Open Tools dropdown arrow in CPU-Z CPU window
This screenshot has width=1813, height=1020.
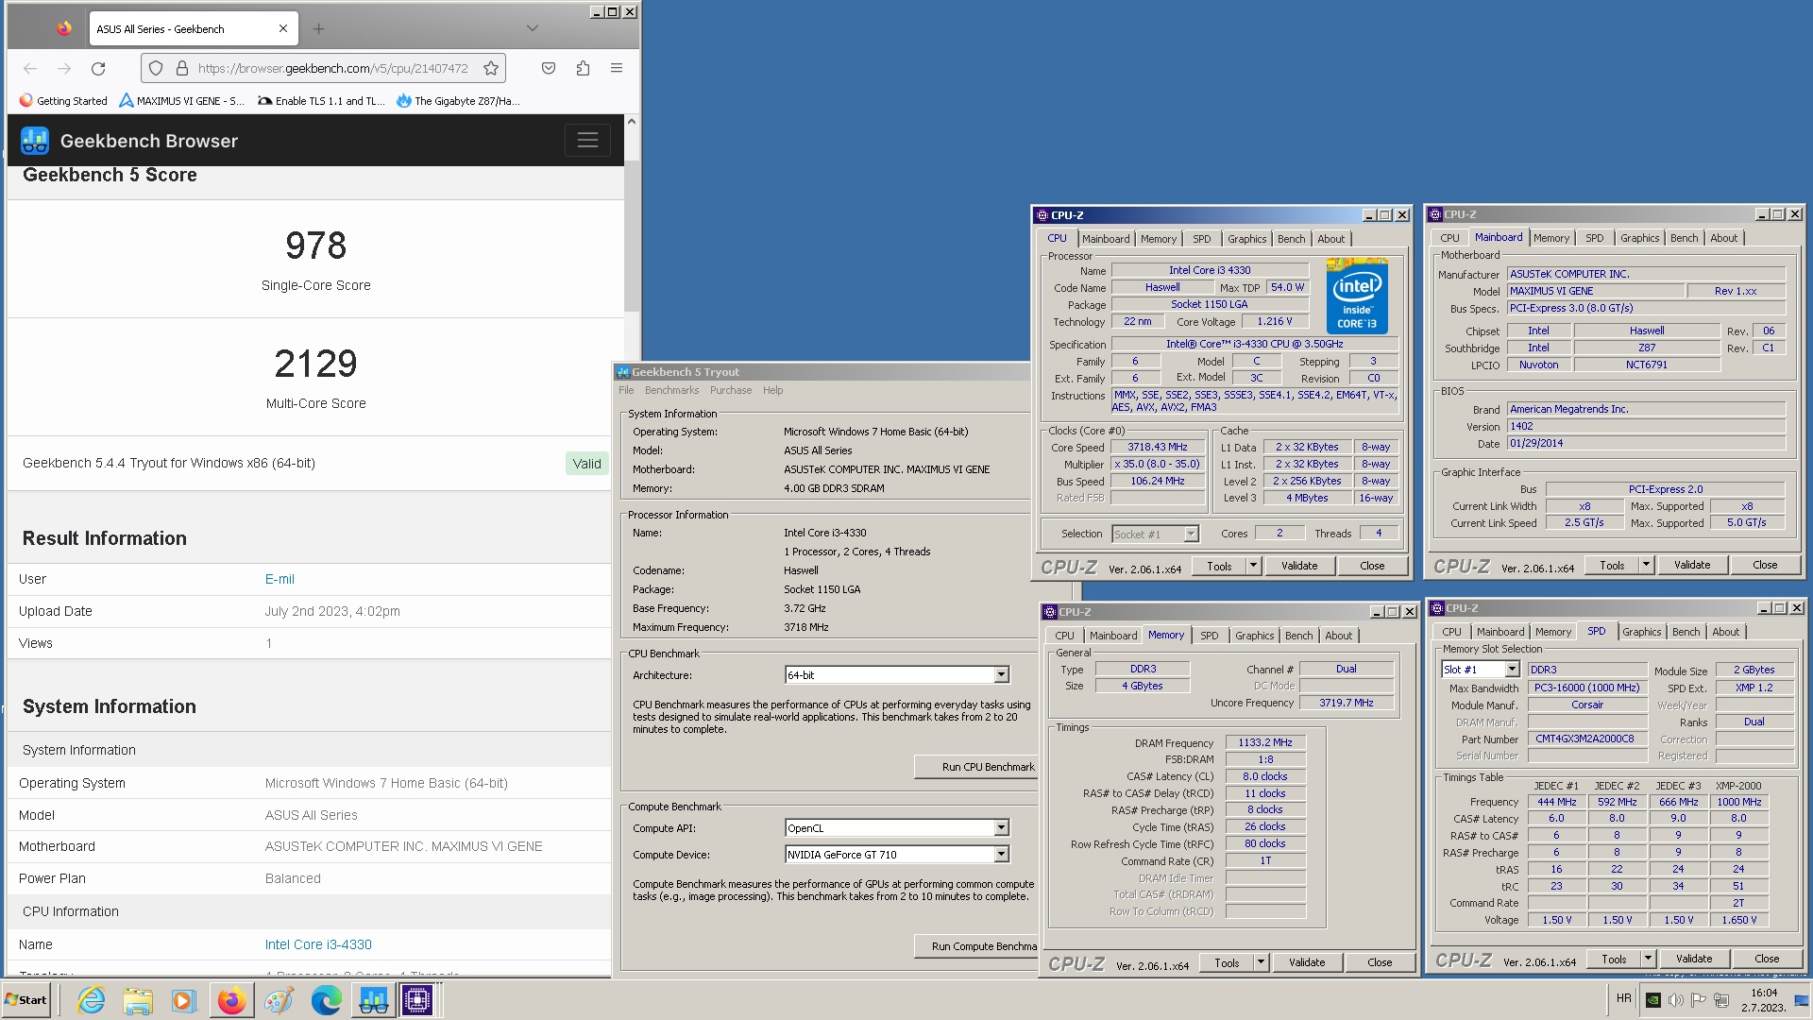pyautogui.click(x=1253, y=566)
